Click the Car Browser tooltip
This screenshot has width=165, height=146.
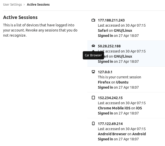93,55
